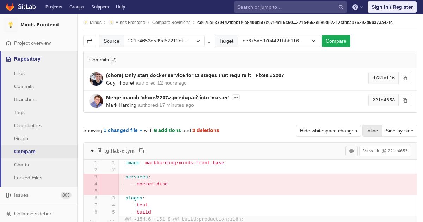Open the Merge branch commit title
Image resolution: width=423 pixels, height=222 pixels.
pyautogui.click(x=167, y=98)
